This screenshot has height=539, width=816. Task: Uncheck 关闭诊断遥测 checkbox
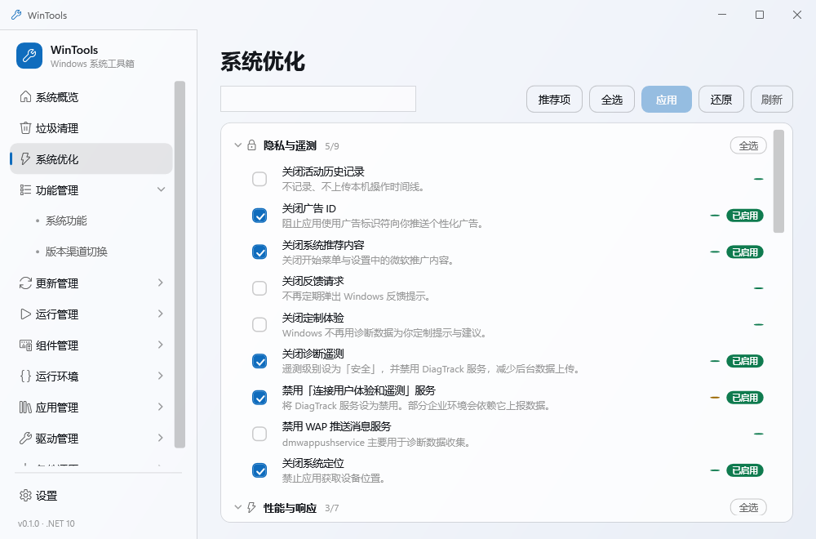pyautogui.click(x=259, y=361)
